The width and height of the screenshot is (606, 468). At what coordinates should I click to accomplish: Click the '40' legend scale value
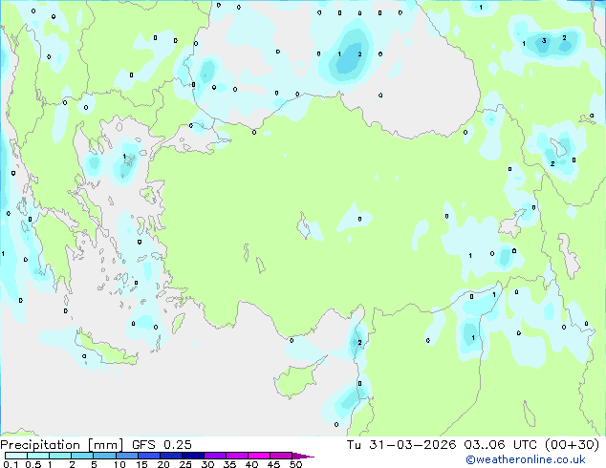click(x=251, y=464)
